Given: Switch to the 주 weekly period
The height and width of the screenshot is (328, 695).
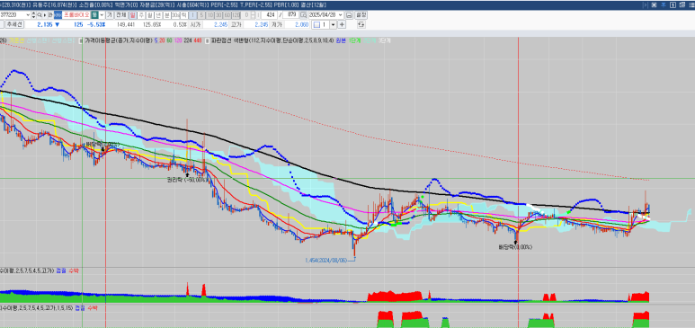Looking at the screenshot, I should coord(141,15).
